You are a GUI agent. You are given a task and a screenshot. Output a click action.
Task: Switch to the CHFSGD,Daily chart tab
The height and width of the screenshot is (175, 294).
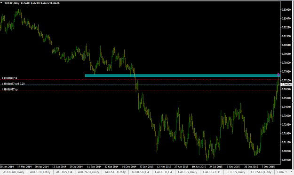261,172
